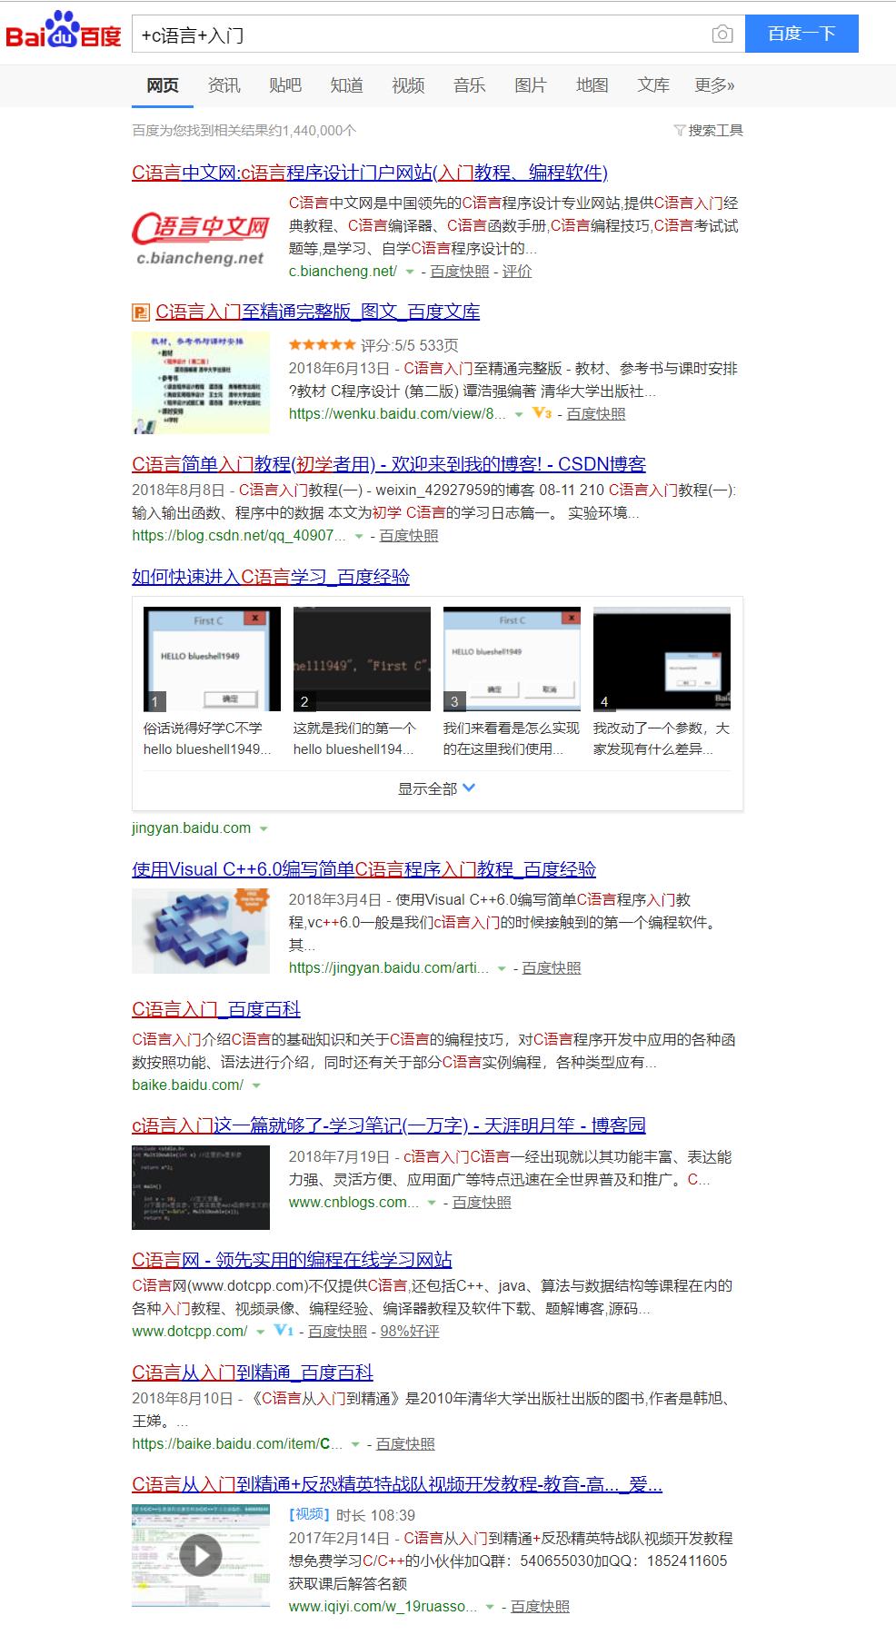Screen dimensions: 896x1635
Task: Expand dropdown arrow next to jingyan.baidu.com/arti URL
Action: tap(502, 969)
